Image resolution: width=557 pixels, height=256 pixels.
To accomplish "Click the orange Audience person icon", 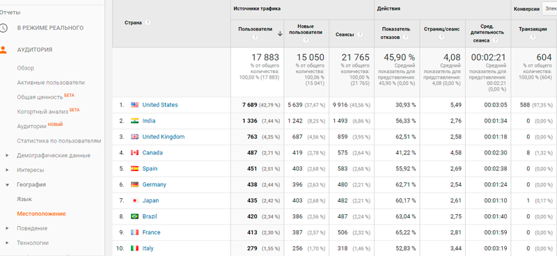I will (x=3, y=49).
